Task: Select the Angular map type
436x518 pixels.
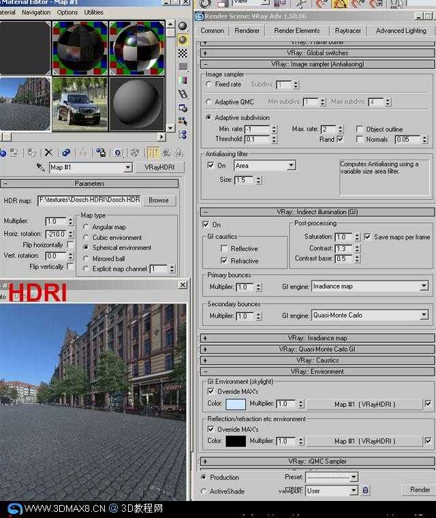Action: tap(86, 227)
